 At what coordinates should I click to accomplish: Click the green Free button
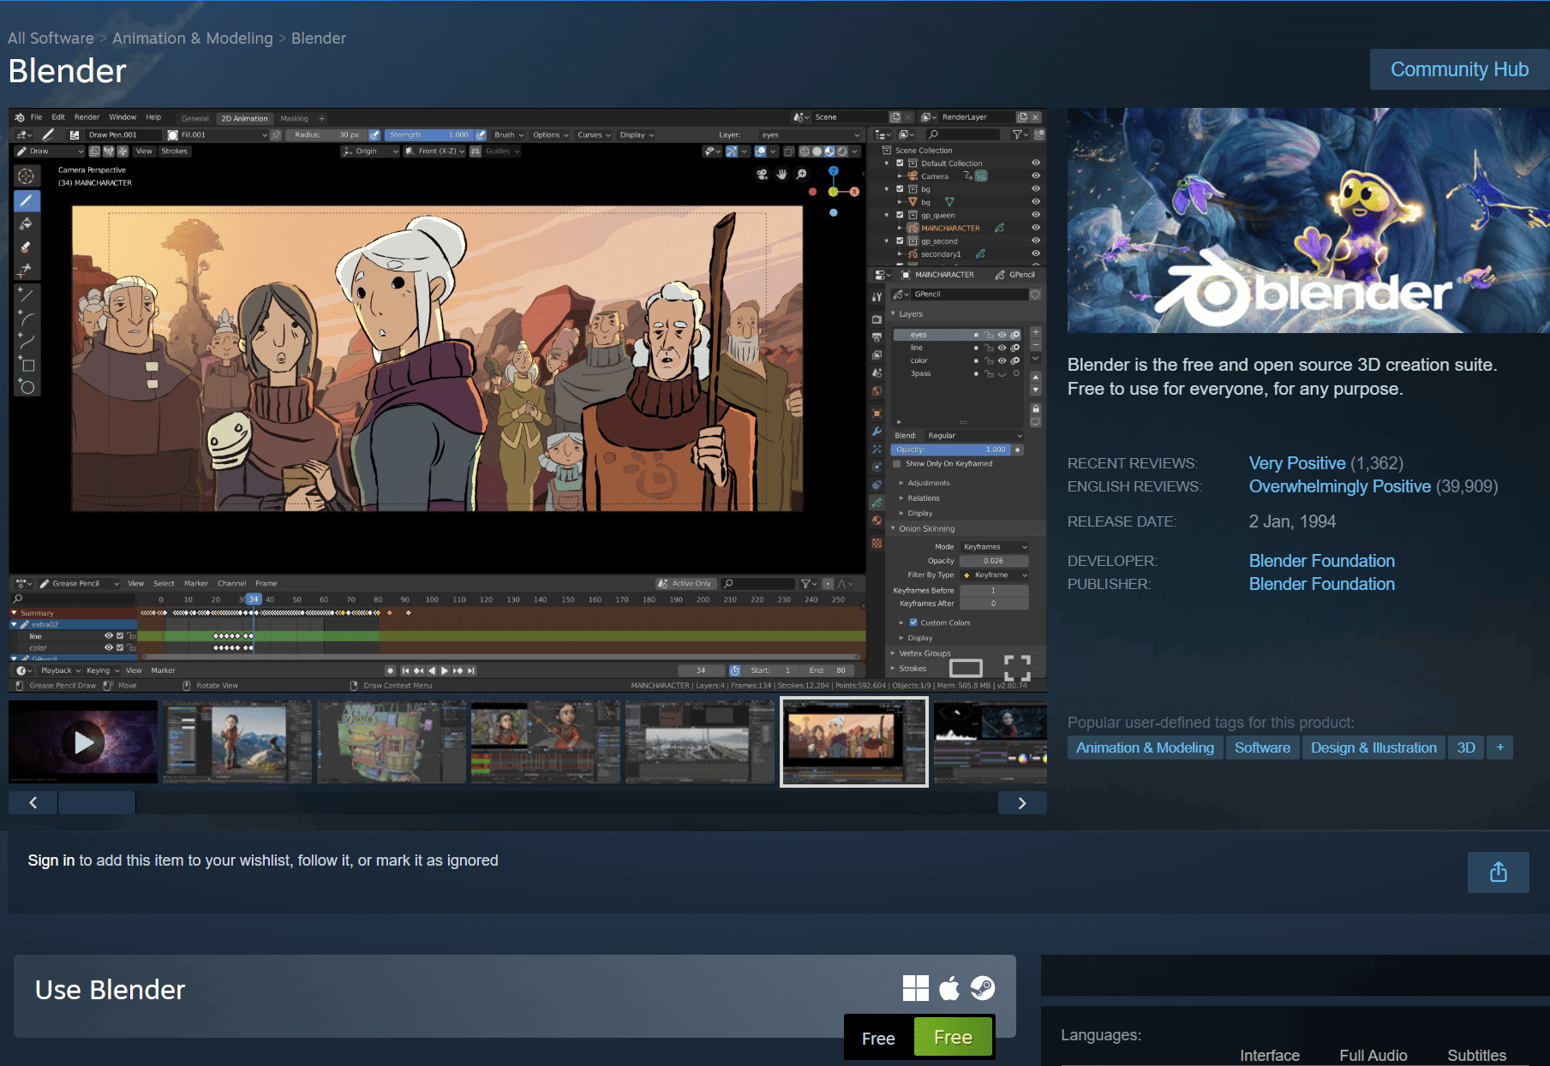pyautogui.click(x=953, y=1037)
